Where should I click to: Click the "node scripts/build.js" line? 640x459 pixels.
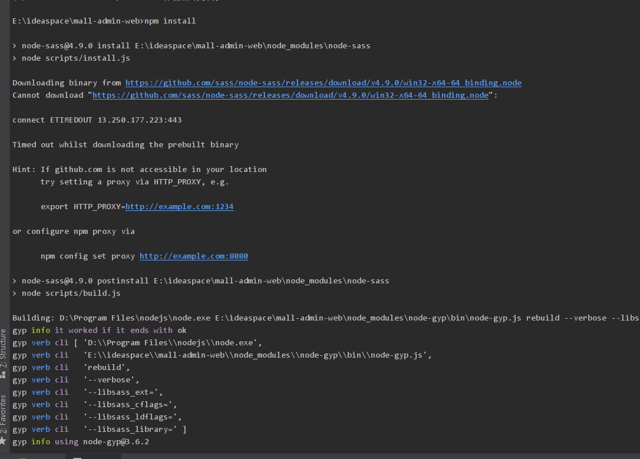pos(71,293)
